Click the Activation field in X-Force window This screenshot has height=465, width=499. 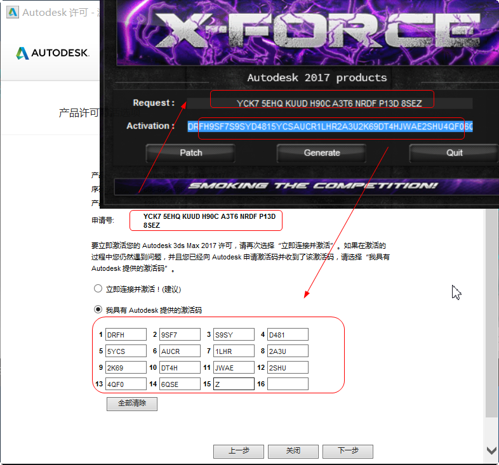pyautogui.click(x=330, y=127)
